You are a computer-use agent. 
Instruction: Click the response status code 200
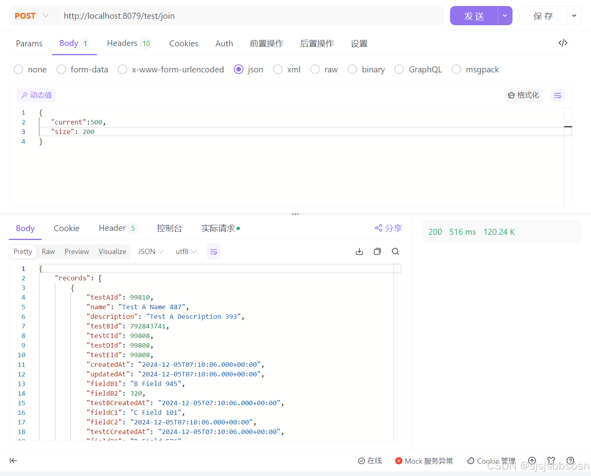435,232
